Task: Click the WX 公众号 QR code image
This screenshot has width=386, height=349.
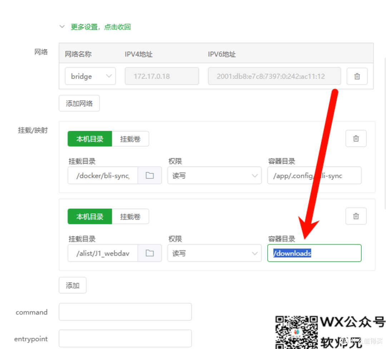Action: (296, 332)
